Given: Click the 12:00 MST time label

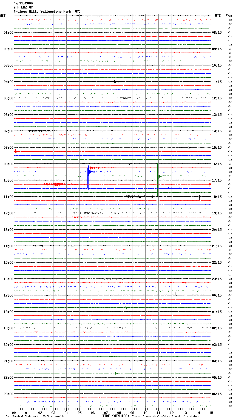Looking at the screenshot, I should (x=8, y=213).
